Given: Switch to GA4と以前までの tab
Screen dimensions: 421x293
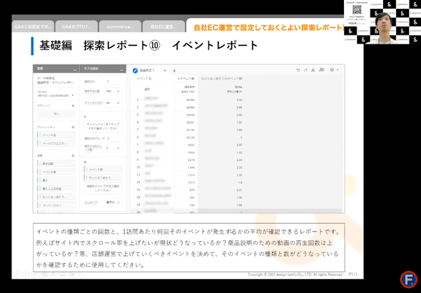Looking at the screenshot, I should tap(33, 27).
